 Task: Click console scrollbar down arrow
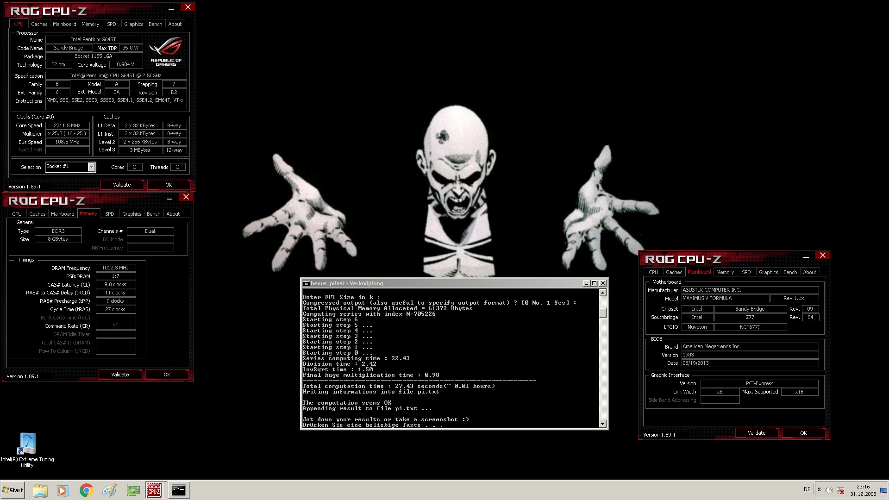[x=602, y=424]
